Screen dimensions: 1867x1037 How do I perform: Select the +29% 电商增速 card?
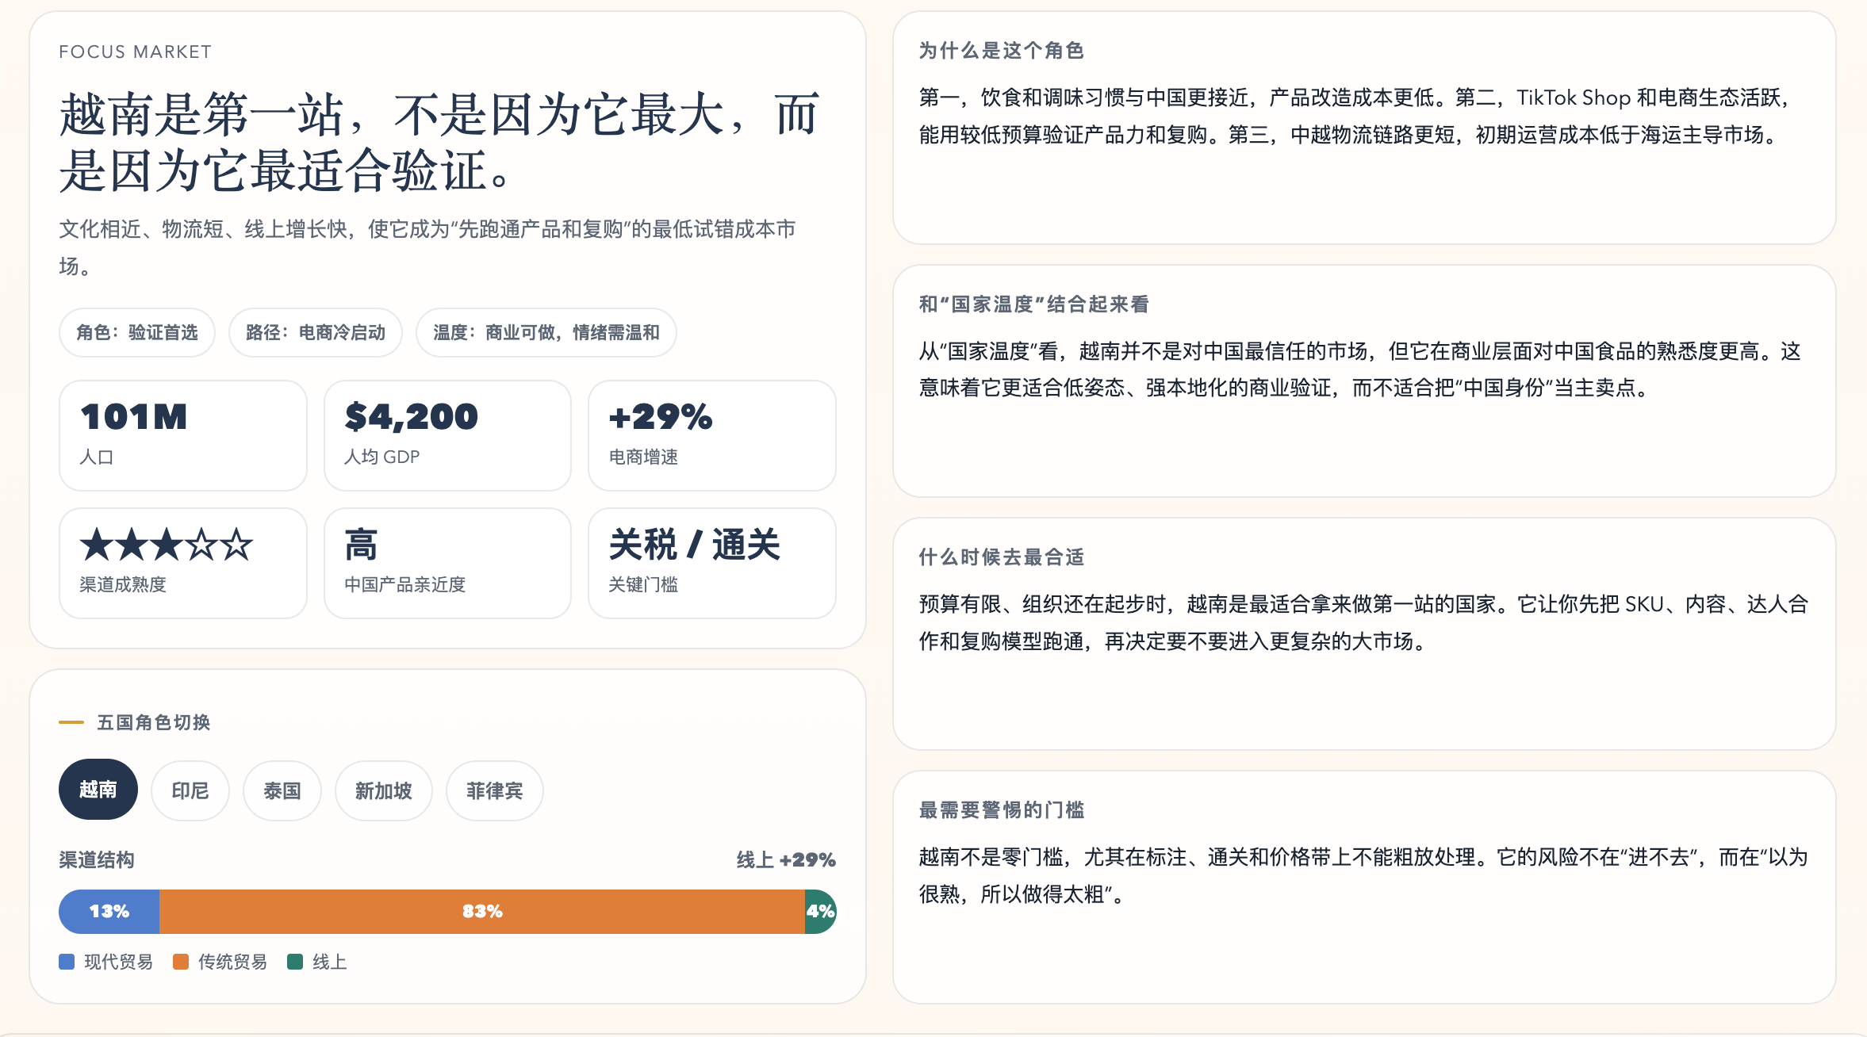tap(711, 435)
